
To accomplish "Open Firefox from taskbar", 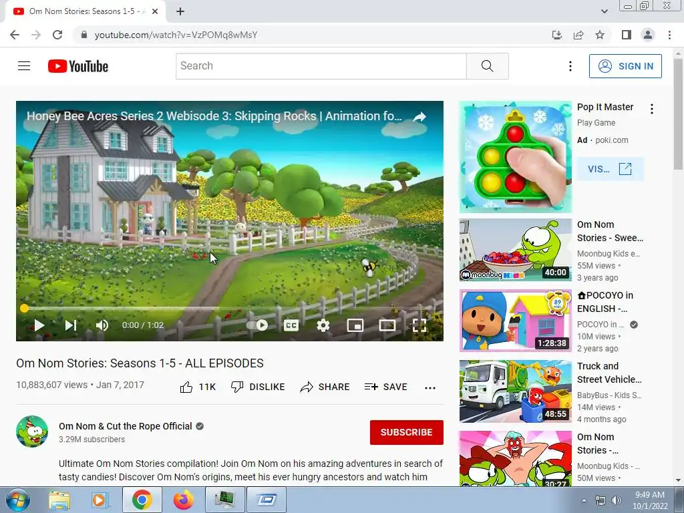I will (x=183, y=500).
